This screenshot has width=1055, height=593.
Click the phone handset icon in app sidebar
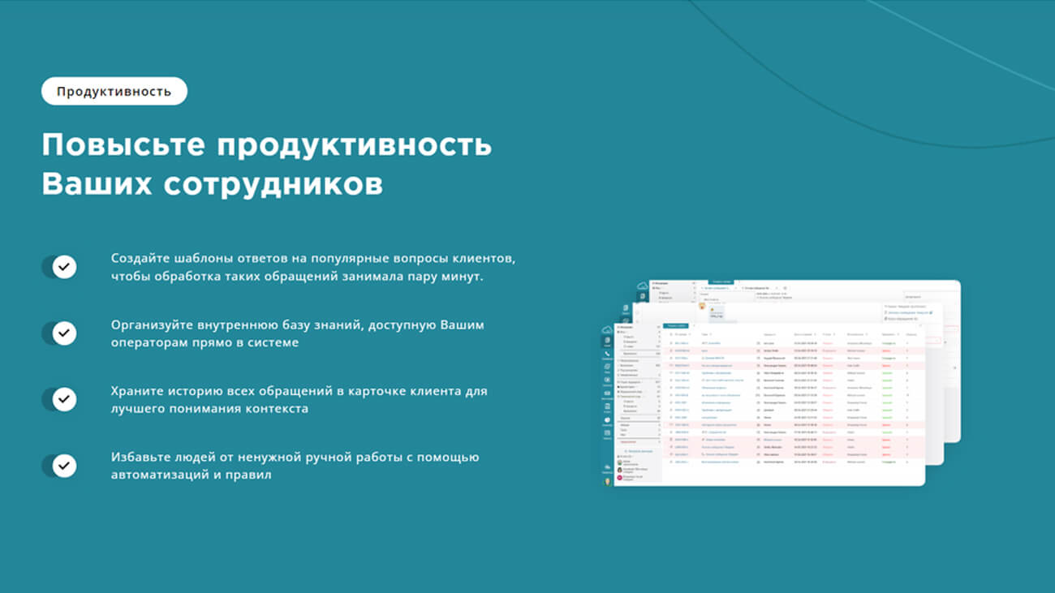click(607, 355)
